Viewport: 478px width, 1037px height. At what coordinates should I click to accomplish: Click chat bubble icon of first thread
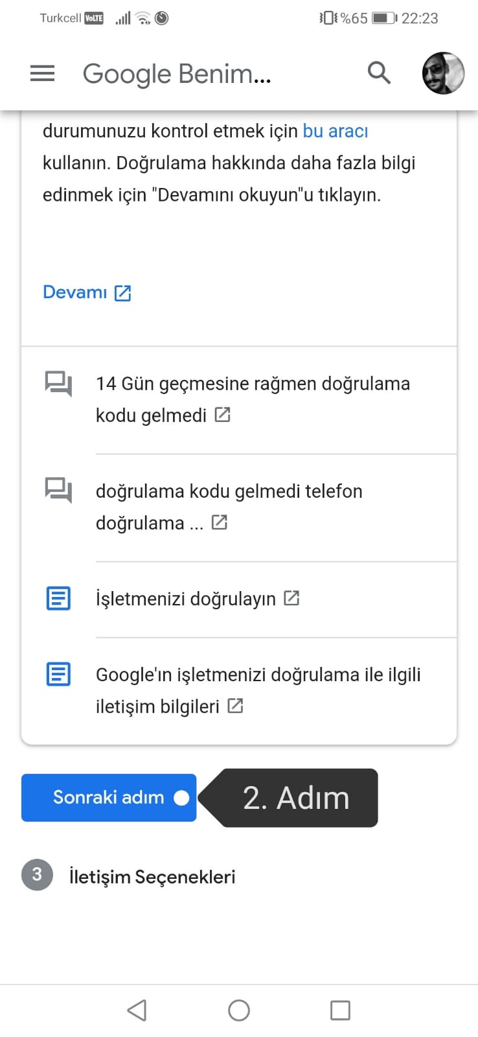pyautogui.click(x=58, y=384)
